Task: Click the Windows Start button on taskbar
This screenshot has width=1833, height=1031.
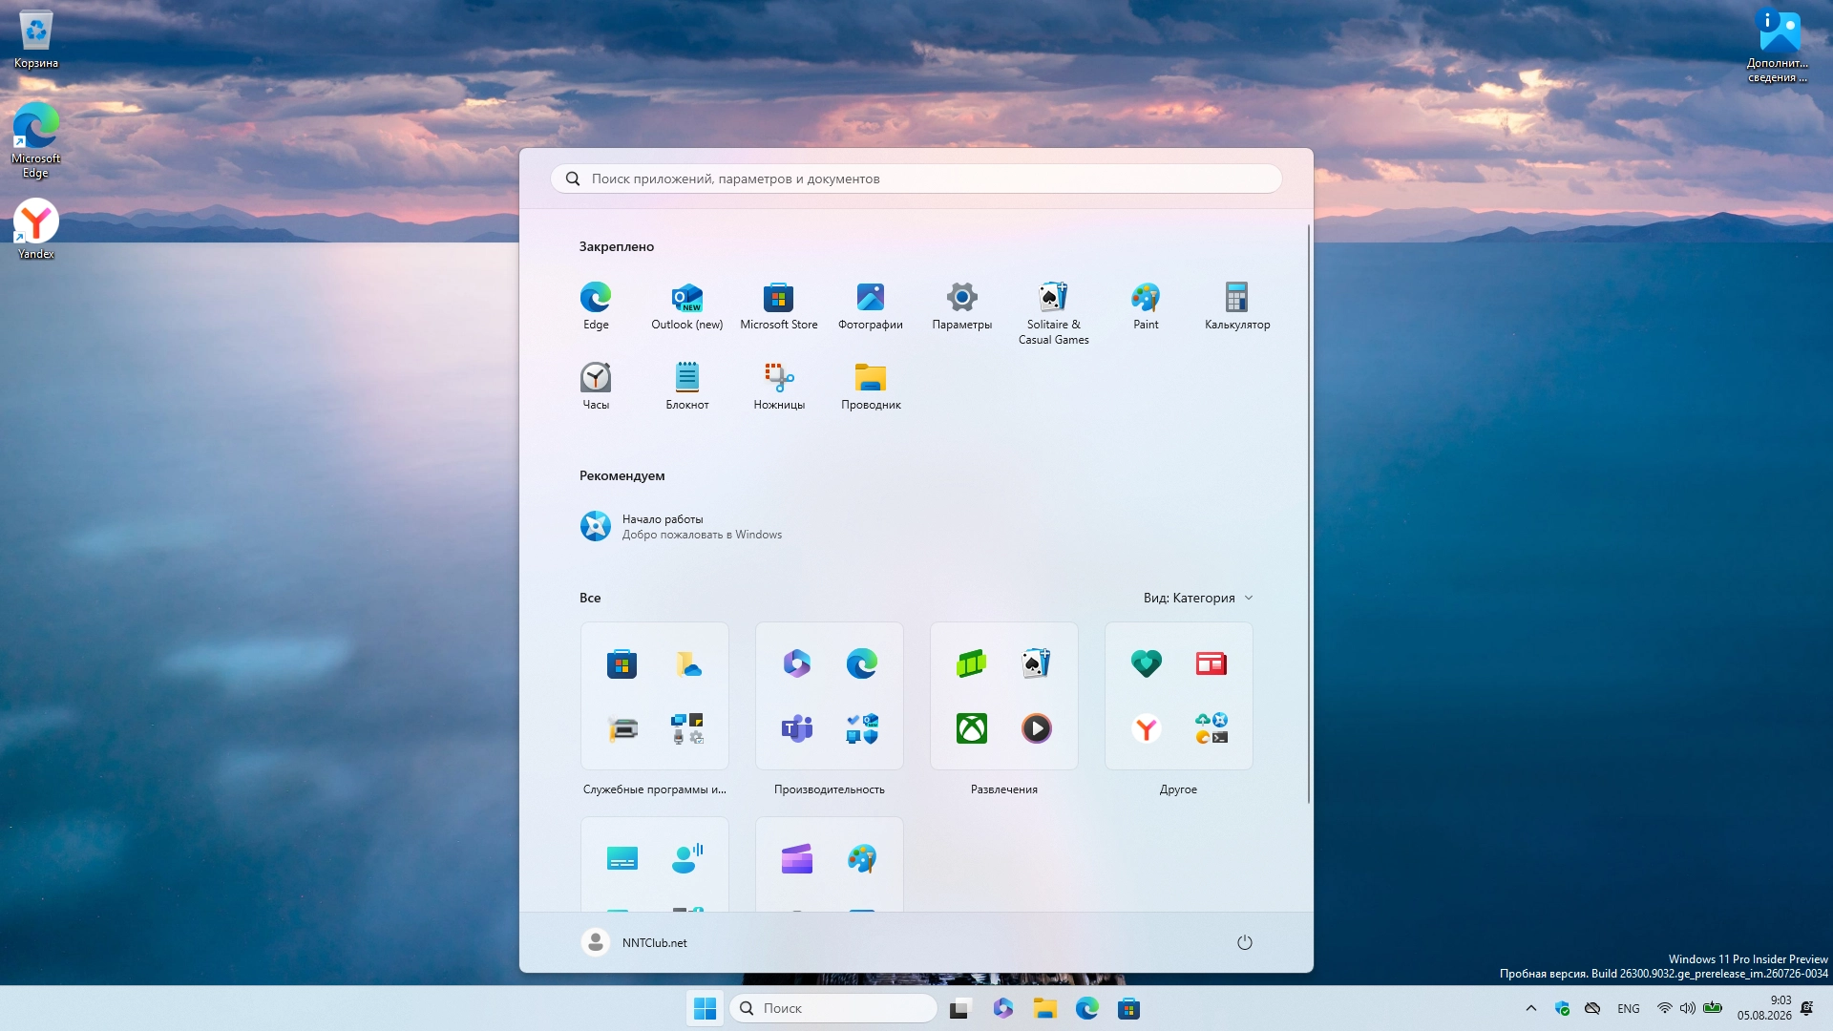Action: pos(706,1008)
